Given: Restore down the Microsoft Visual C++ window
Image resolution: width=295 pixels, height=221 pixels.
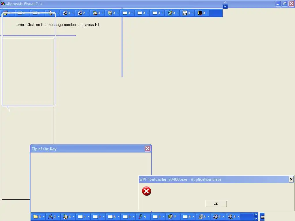Looking at the screenshot, I should [284, 3].
